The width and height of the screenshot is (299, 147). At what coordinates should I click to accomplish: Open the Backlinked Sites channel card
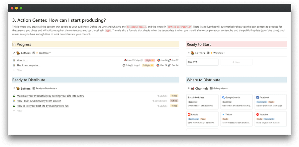pos(202,102)
